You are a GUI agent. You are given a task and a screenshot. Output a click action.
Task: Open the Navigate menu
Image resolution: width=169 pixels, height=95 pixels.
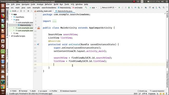(x=26, y=4)
